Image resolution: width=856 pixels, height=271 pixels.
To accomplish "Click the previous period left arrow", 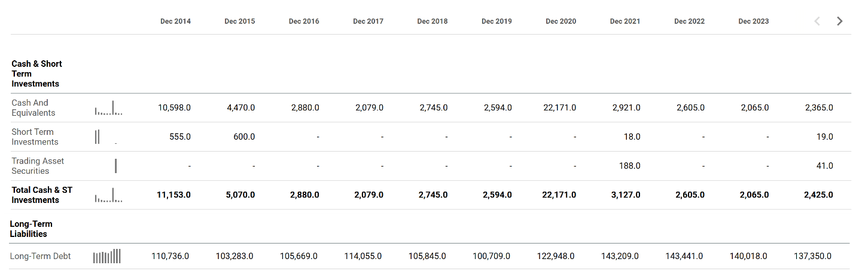I will point(817,21).
